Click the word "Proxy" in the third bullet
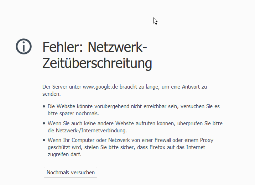255x185 pixels. pyautogui.click(x=206, y=140)
